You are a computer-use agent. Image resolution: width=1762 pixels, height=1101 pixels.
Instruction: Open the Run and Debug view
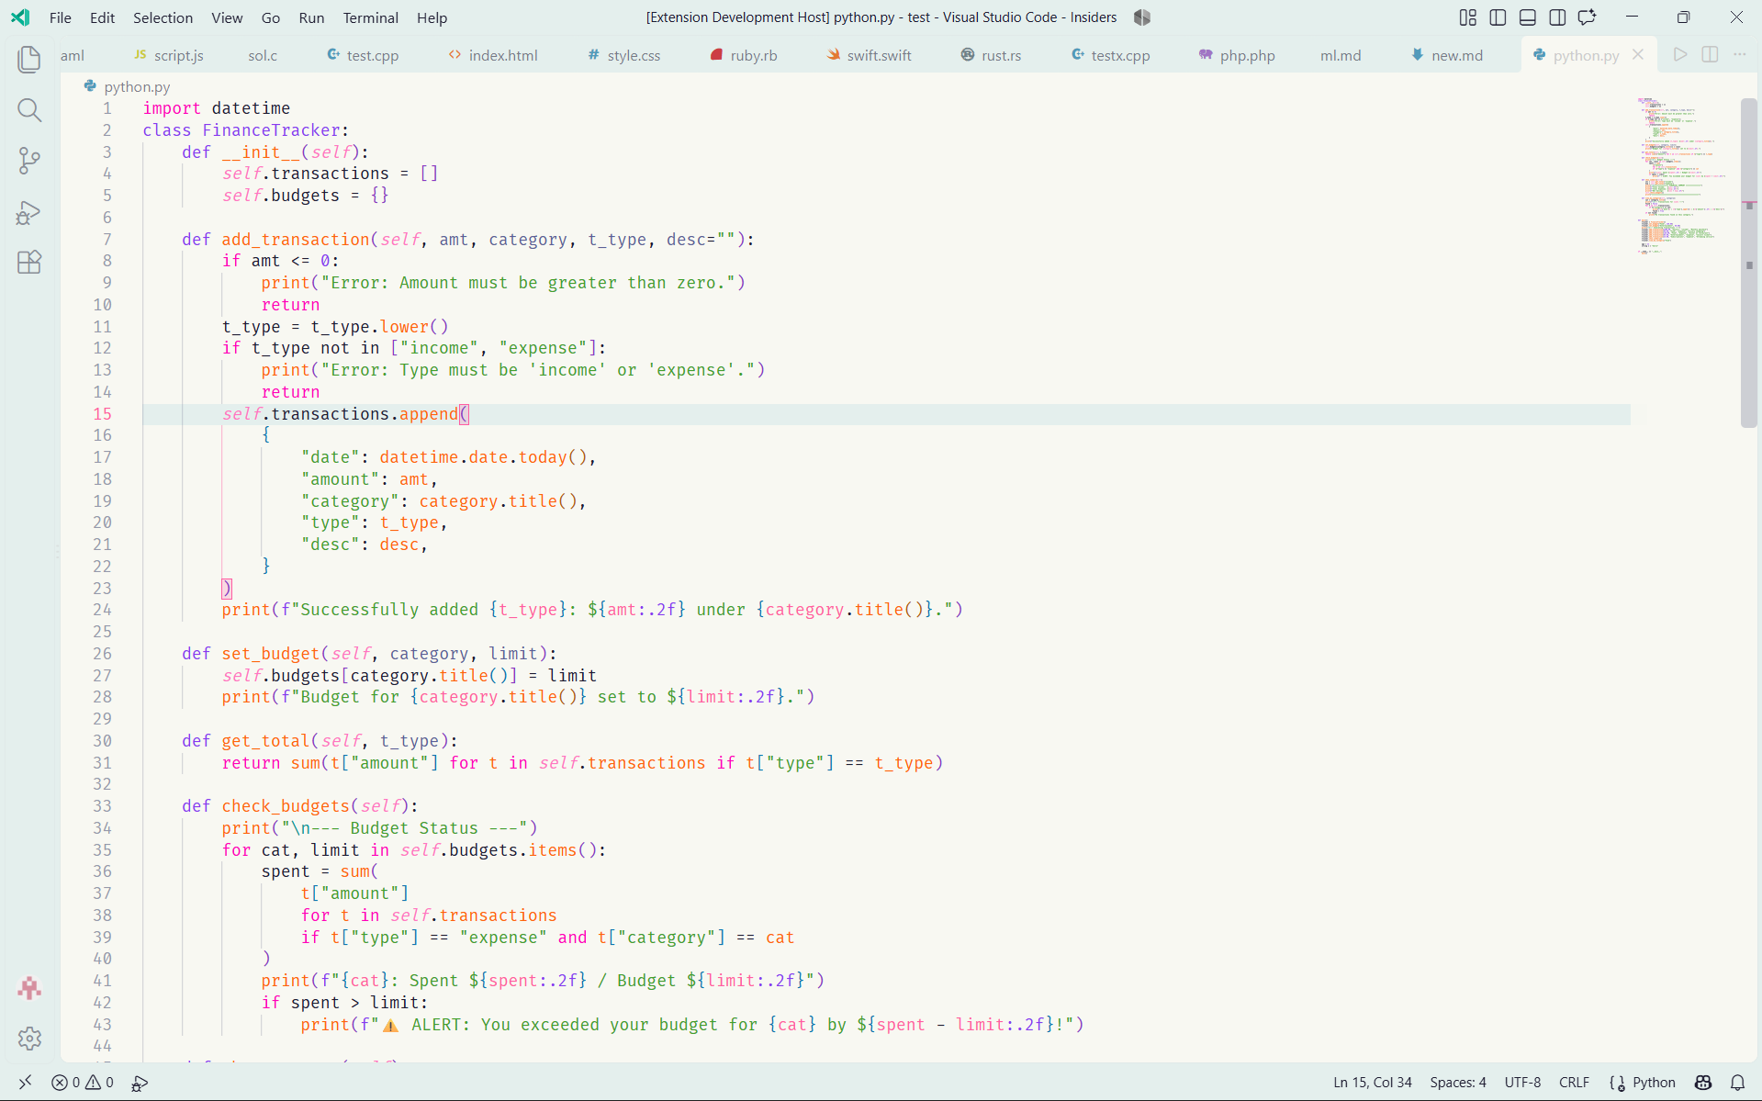coord(29,213)
